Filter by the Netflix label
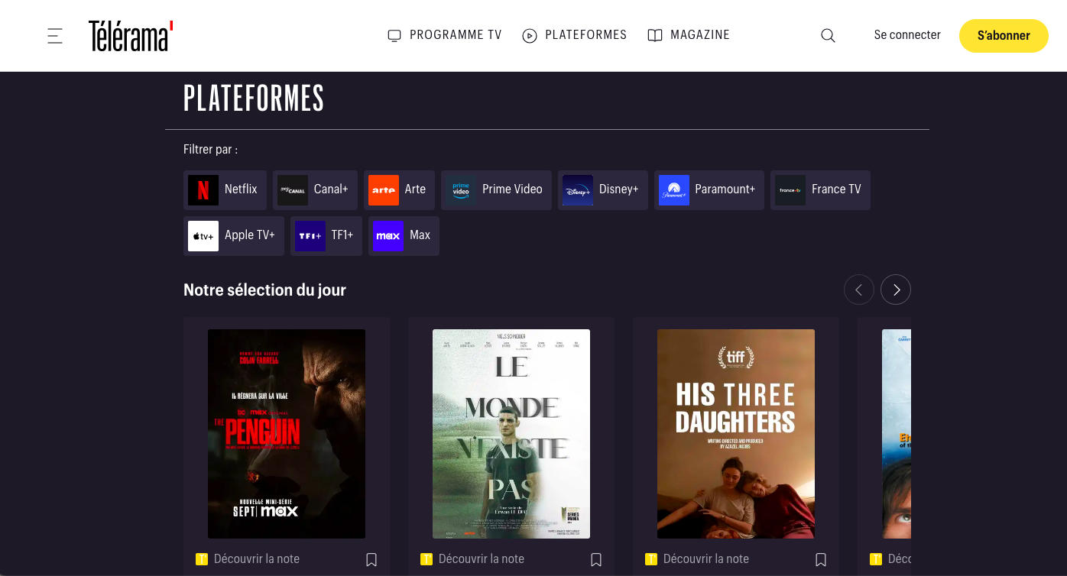Image resolution: width=1067 pixels, height=576 pixels. tap(241, 189)
